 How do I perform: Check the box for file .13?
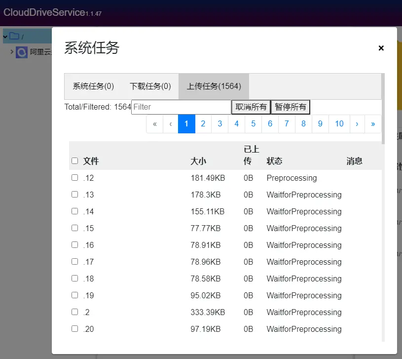point(74,194)
